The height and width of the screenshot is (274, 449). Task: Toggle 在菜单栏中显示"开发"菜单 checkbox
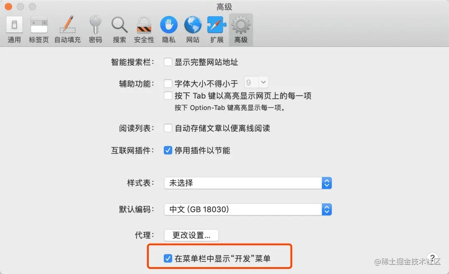click(x=168, y=258)
